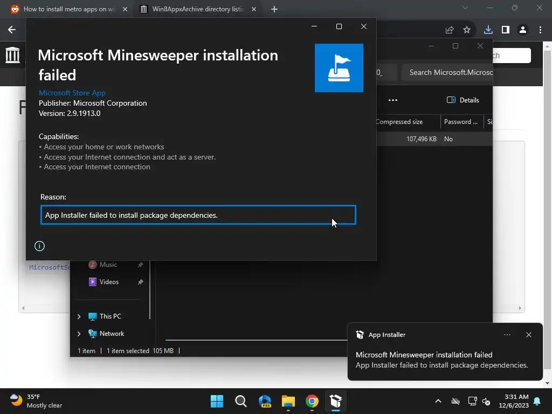Screen dimensions: 552x414
Task: Open the Videos quick access folder
Action: click(x=109, y=281)
